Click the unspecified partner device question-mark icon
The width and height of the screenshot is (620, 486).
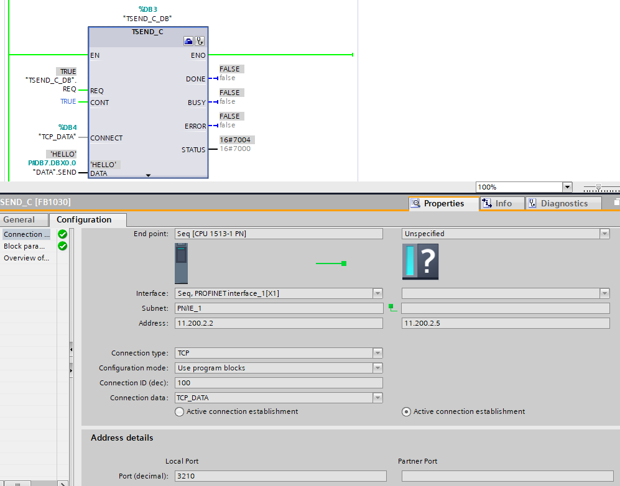420,262
